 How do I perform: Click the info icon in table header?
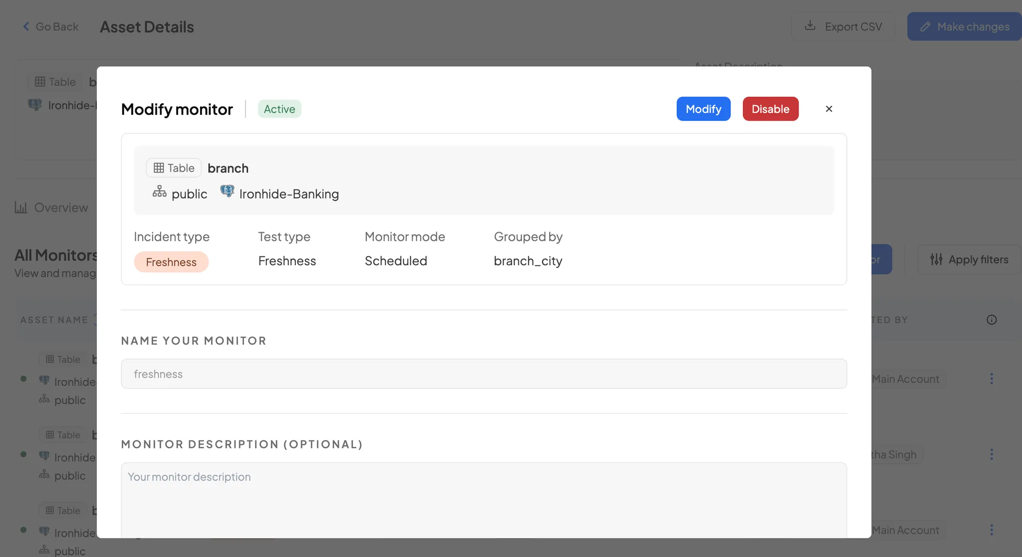point(992,320)
